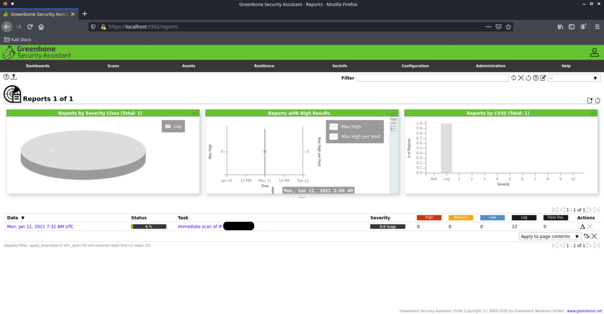
Task: Open the edit filter dialog icon
Action: (543, 78)
